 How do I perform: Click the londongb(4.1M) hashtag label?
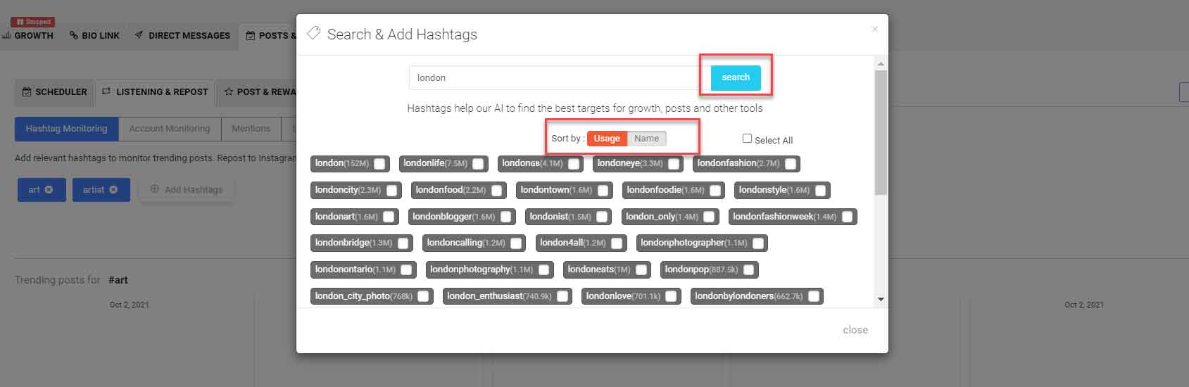(x=531, y=163)
